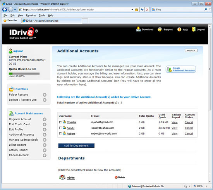Click the Refresh icon in address bar
The height and width of the screenshot is (190, 213).
142,10
